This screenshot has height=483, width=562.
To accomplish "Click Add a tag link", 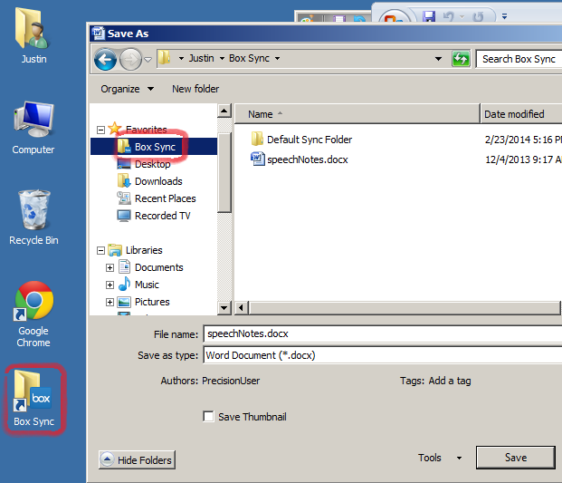I will pyautogui.click(x=450, y=381).
